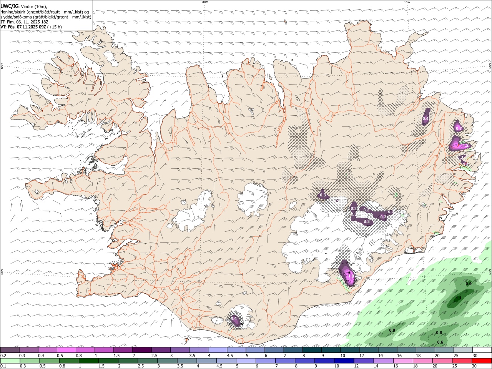Click the UWC/IG title text
Screen dimensions: 492x369
coord(9,6)
